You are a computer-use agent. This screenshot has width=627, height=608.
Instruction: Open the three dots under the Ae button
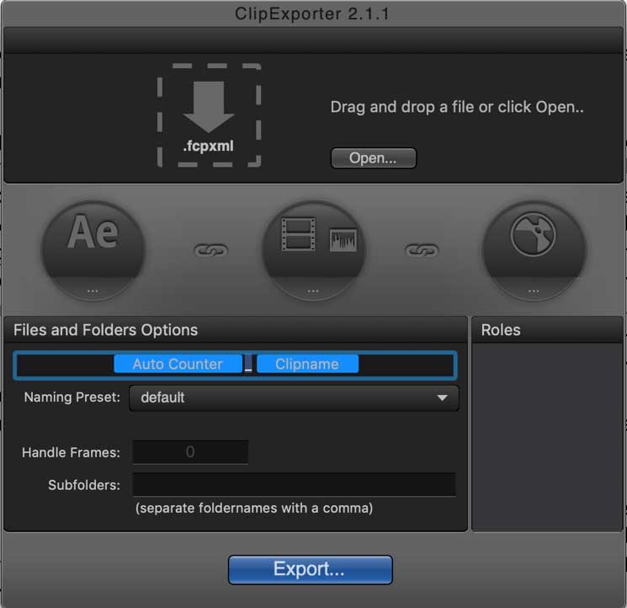pyautogui.click(x=93, y=291)
